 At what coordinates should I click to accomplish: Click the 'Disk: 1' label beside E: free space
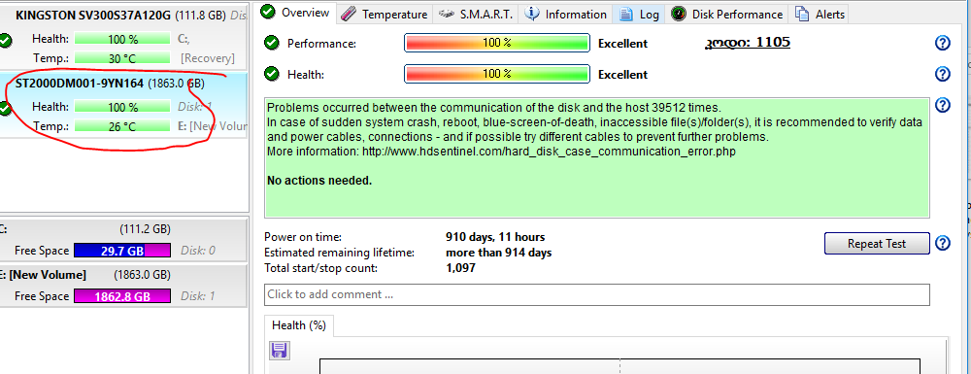coord(198,296)
